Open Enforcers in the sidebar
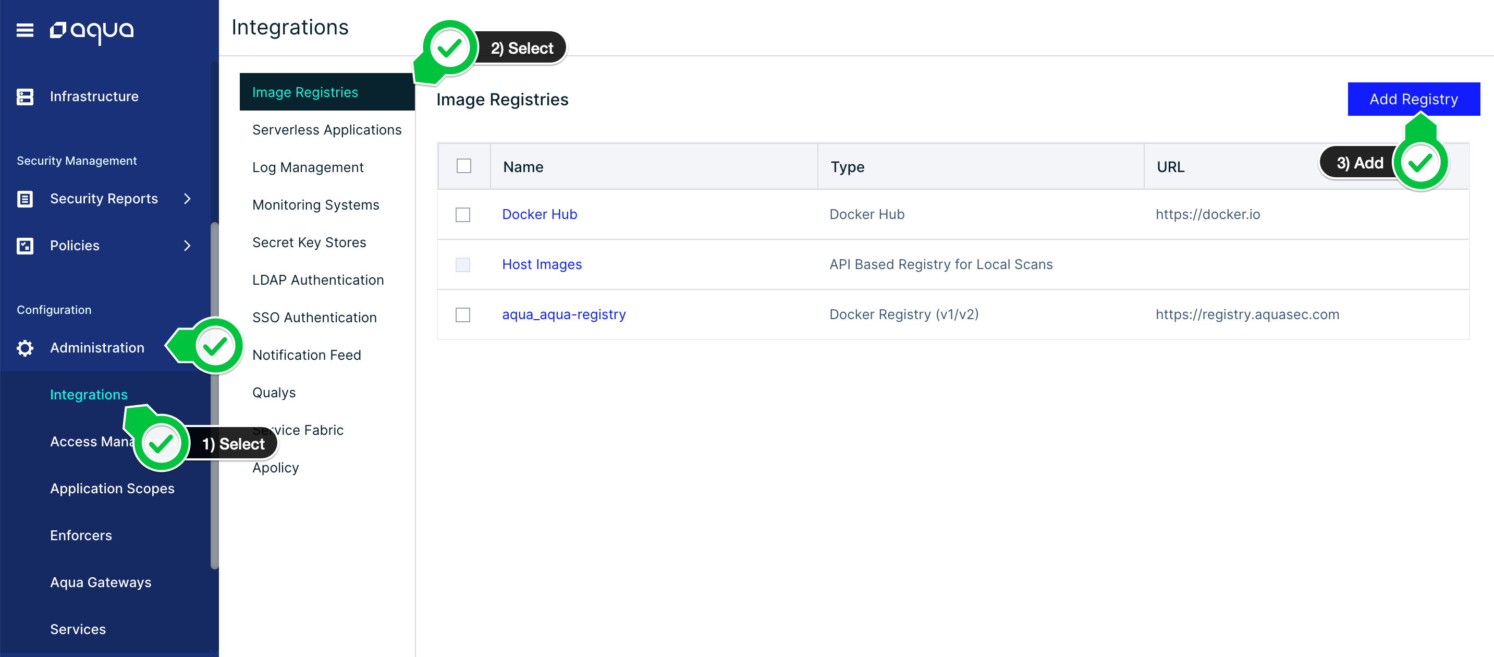 point(81,535)
